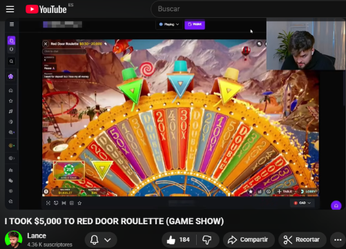The height and width of the screenshot is (249, 346).
Task: Select the 25 chip bonus game tile
Action: [x=69, y=170]
